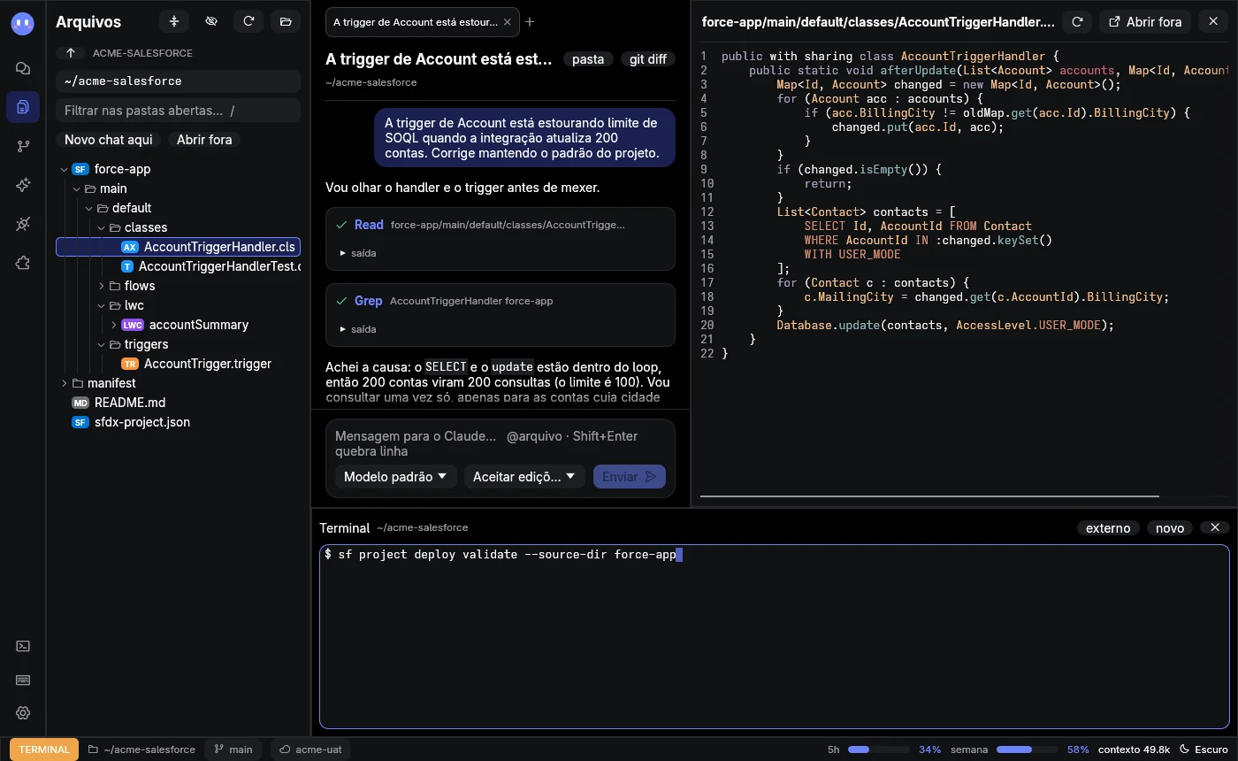Collapse the main folder
This screenshot has height=761, width=1238.
pyautogui.click(x=77, y=188)
